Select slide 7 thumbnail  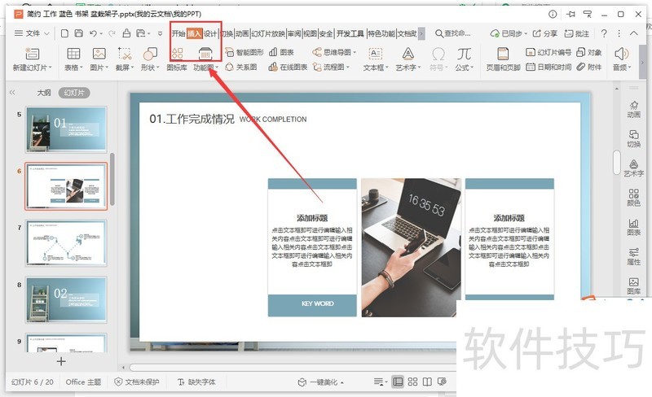(66, 243)
